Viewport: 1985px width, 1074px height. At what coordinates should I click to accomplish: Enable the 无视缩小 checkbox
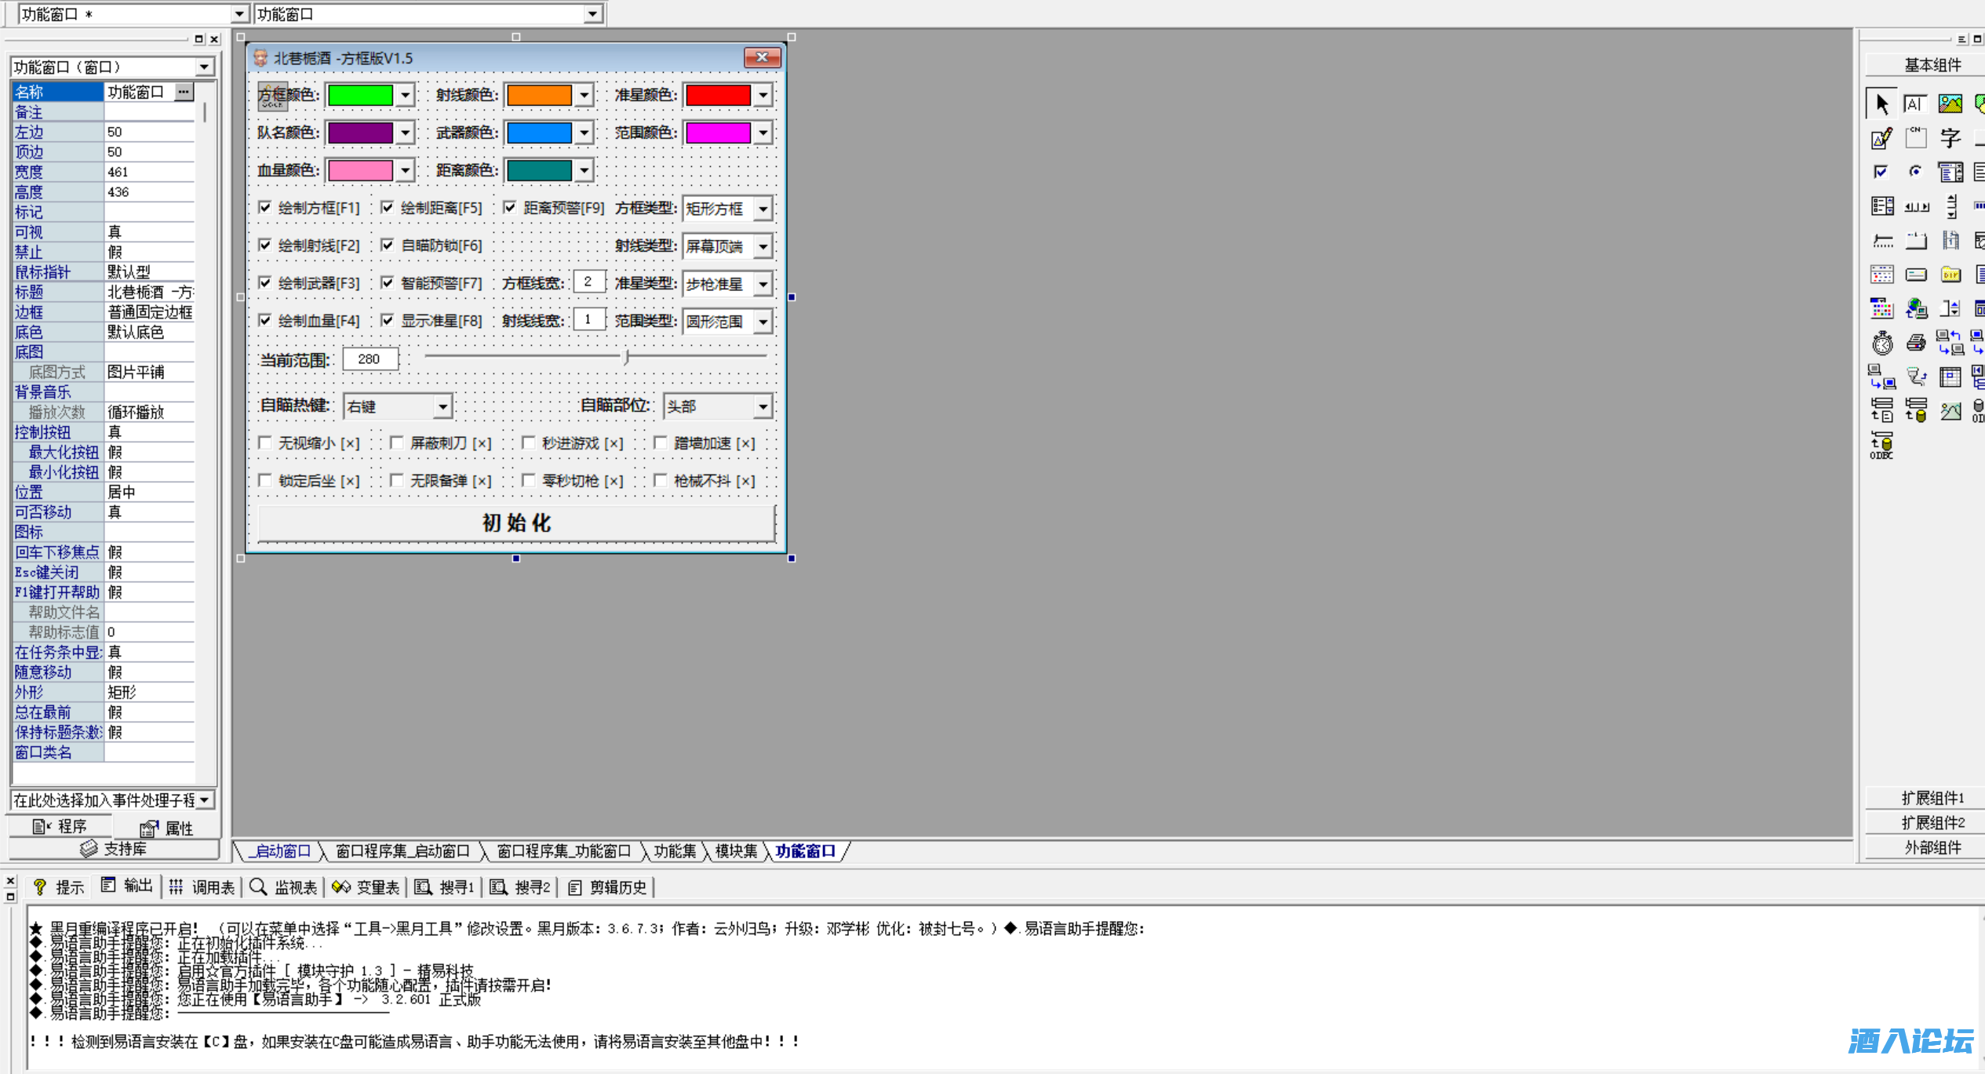click(264, 442)
